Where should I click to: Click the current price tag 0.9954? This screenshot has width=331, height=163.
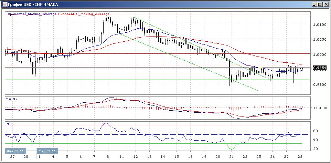(x=319, y=68)
